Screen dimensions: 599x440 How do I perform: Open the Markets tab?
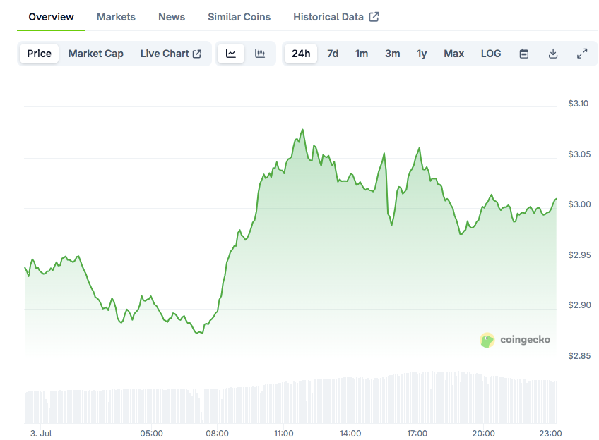coord(116,17)
